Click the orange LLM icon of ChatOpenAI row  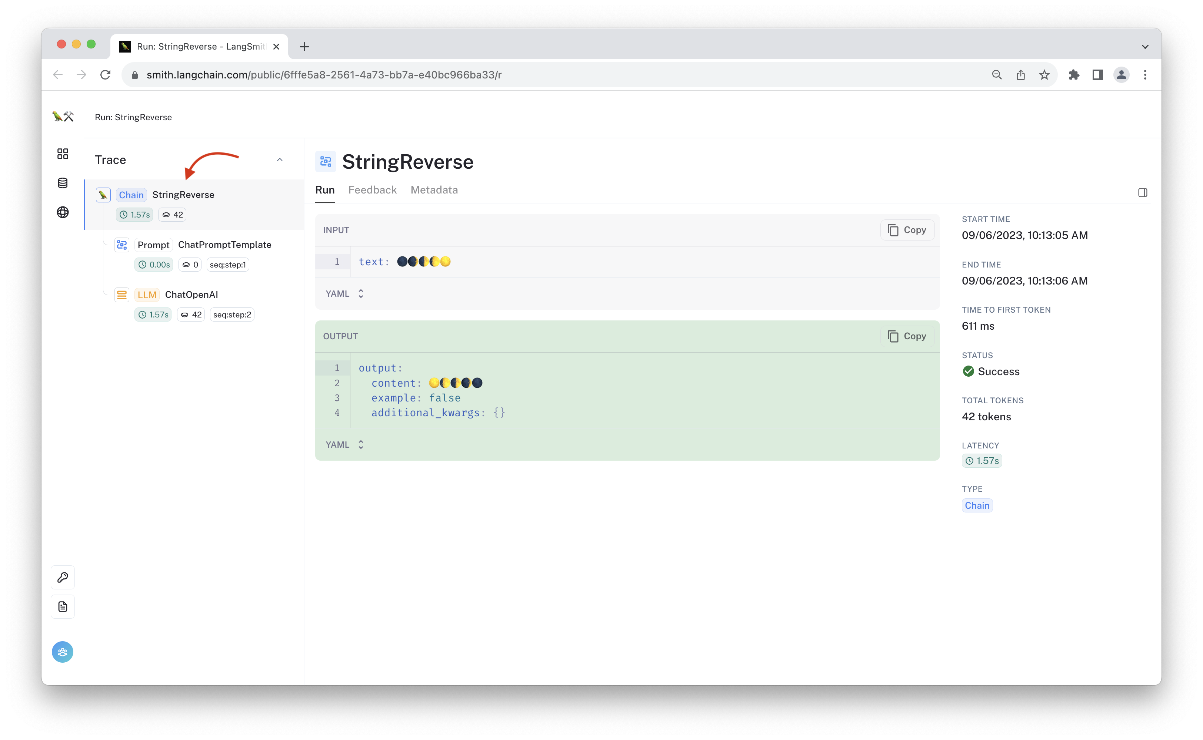click(122, 295)
